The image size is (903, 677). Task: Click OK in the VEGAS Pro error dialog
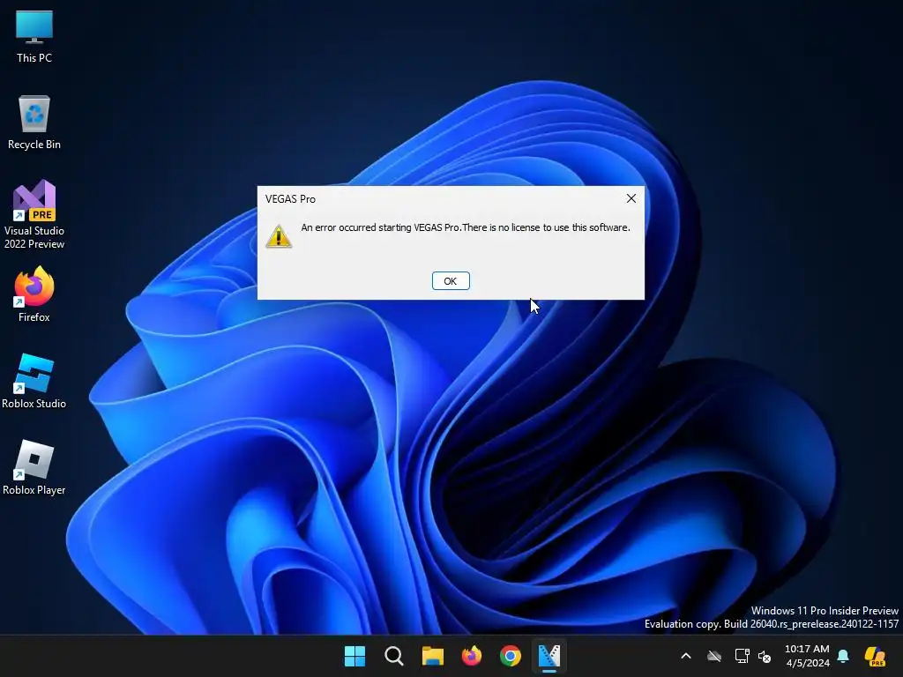tap(451, 281)
